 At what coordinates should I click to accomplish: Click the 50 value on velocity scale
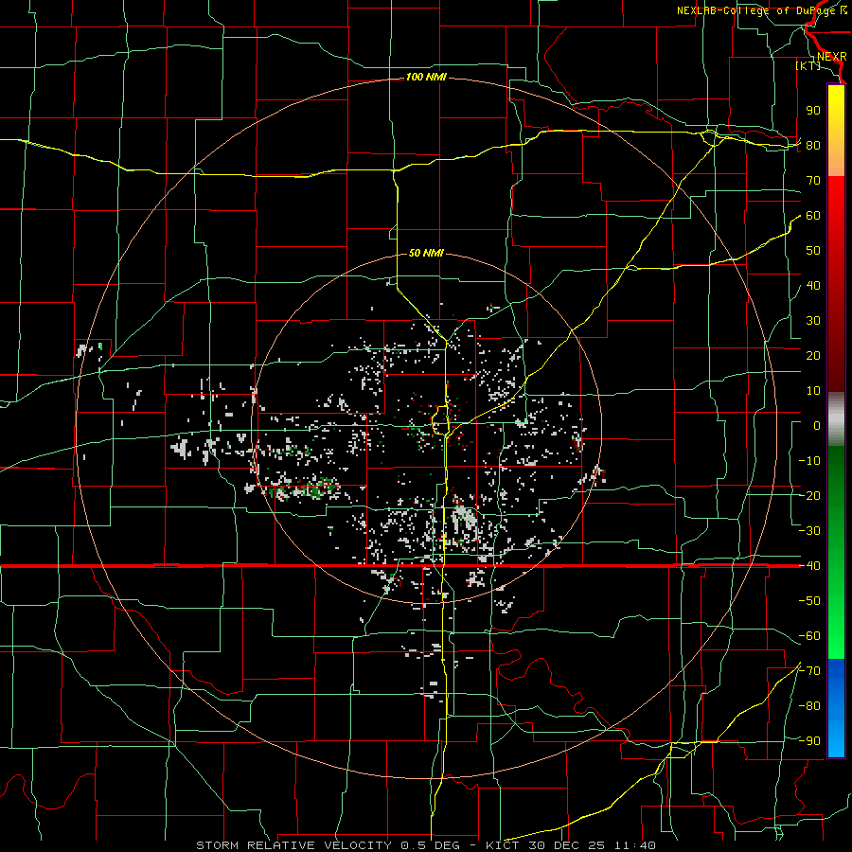(813, 251)
